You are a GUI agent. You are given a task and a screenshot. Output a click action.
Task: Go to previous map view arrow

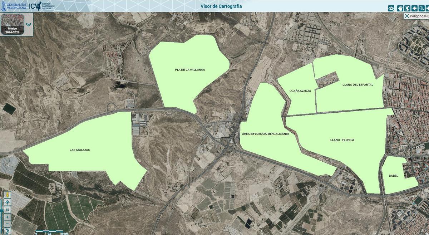point(414,8)
